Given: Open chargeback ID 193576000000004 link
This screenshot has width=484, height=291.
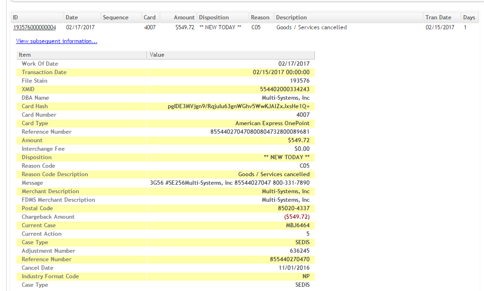Looking at the screenshot, I should pos(34,27).
